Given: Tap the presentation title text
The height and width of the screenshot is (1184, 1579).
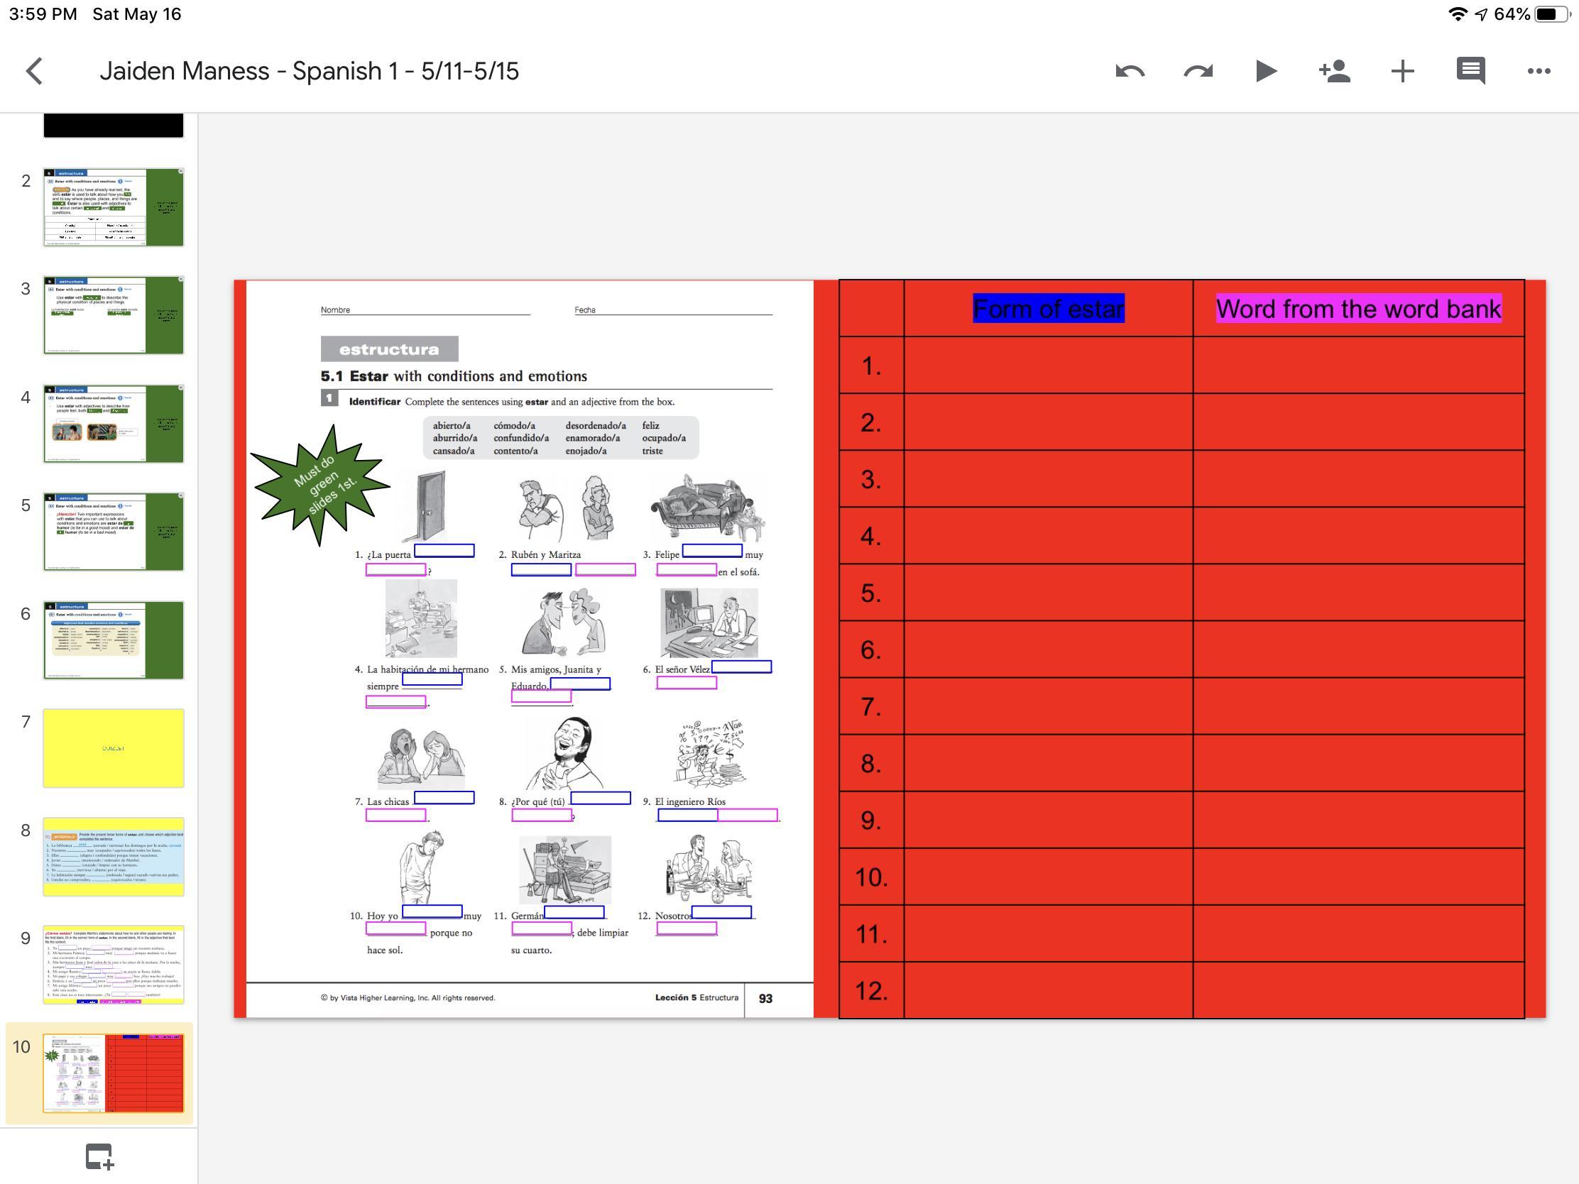Looking at the screenshot, I should [x=308, y=71].
